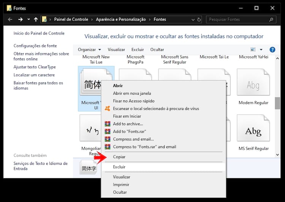Click Visualizar in the toolbar
The image size is (285, 202).
click(116, 50)
